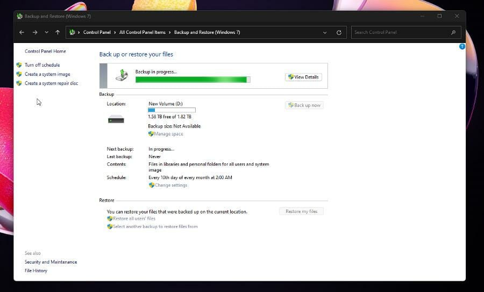Click the 'Backup size: Not Available' text

(174, 126)
